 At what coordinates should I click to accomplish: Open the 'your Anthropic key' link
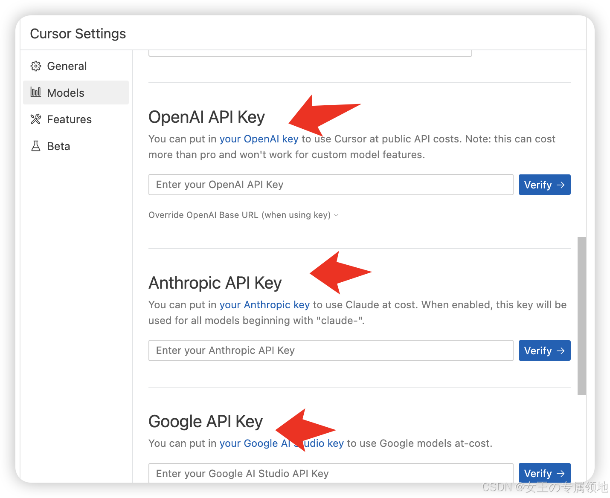264,305
